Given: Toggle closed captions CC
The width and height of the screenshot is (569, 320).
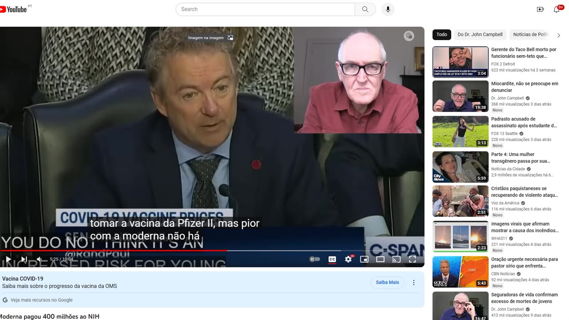Looking at the screenshot, I should pyautogui.click(x=332, y=259).
